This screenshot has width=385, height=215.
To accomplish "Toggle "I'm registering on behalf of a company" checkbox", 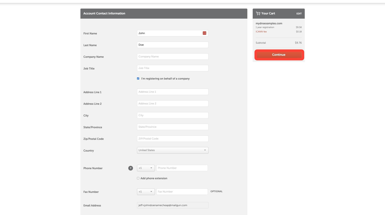I will click(x=138, y=79).
